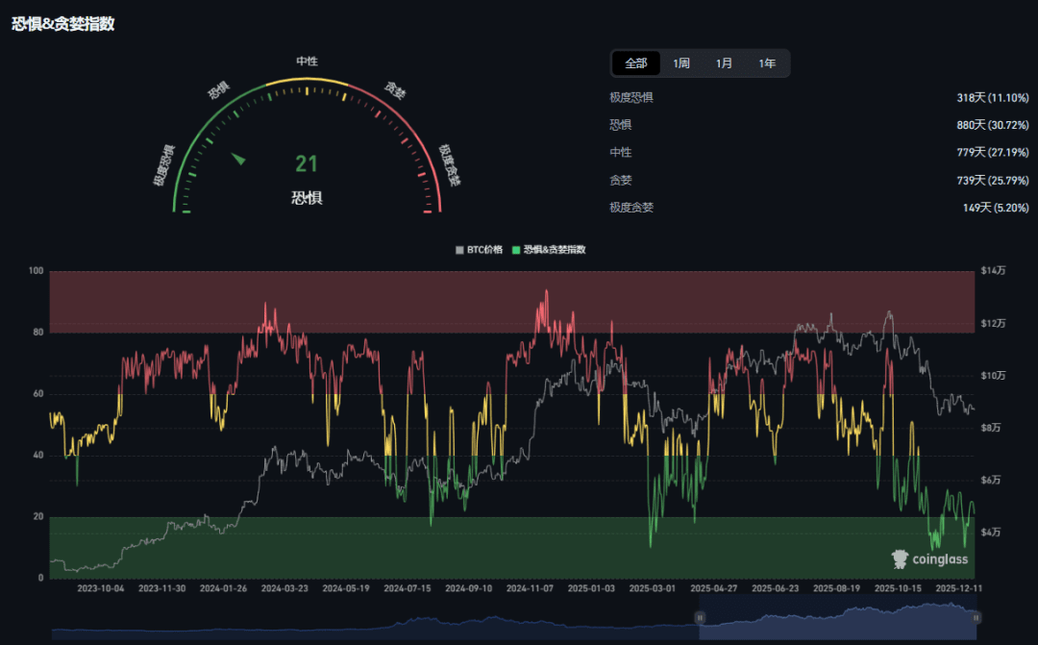Click the 恐惧&贪婪指数 page title
Screen dimensions: 1038x645
click(63, 24)
